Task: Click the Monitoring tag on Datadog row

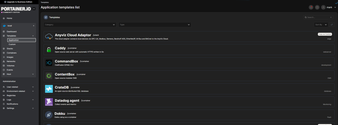Action: (327, 104)
